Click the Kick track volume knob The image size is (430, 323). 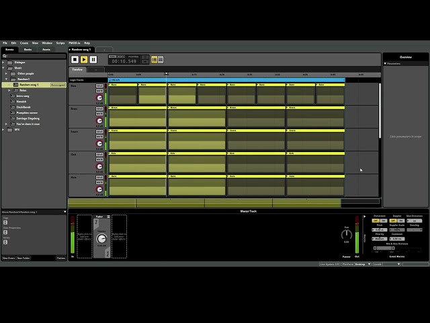[99, 166]
